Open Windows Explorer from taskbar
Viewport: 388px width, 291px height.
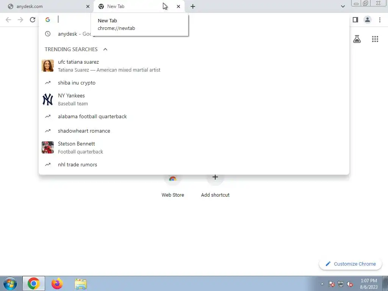(x=81, y=284)
